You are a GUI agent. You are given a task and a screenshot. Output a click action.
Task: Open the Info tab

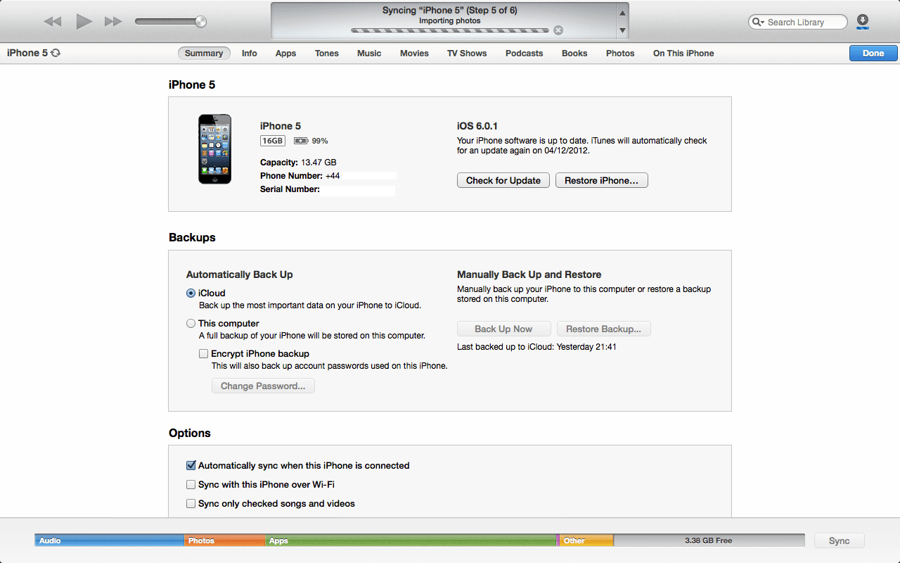250,53
